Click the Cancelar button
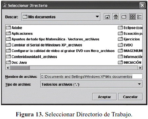The image size is (148, 119). pos(130,97)
